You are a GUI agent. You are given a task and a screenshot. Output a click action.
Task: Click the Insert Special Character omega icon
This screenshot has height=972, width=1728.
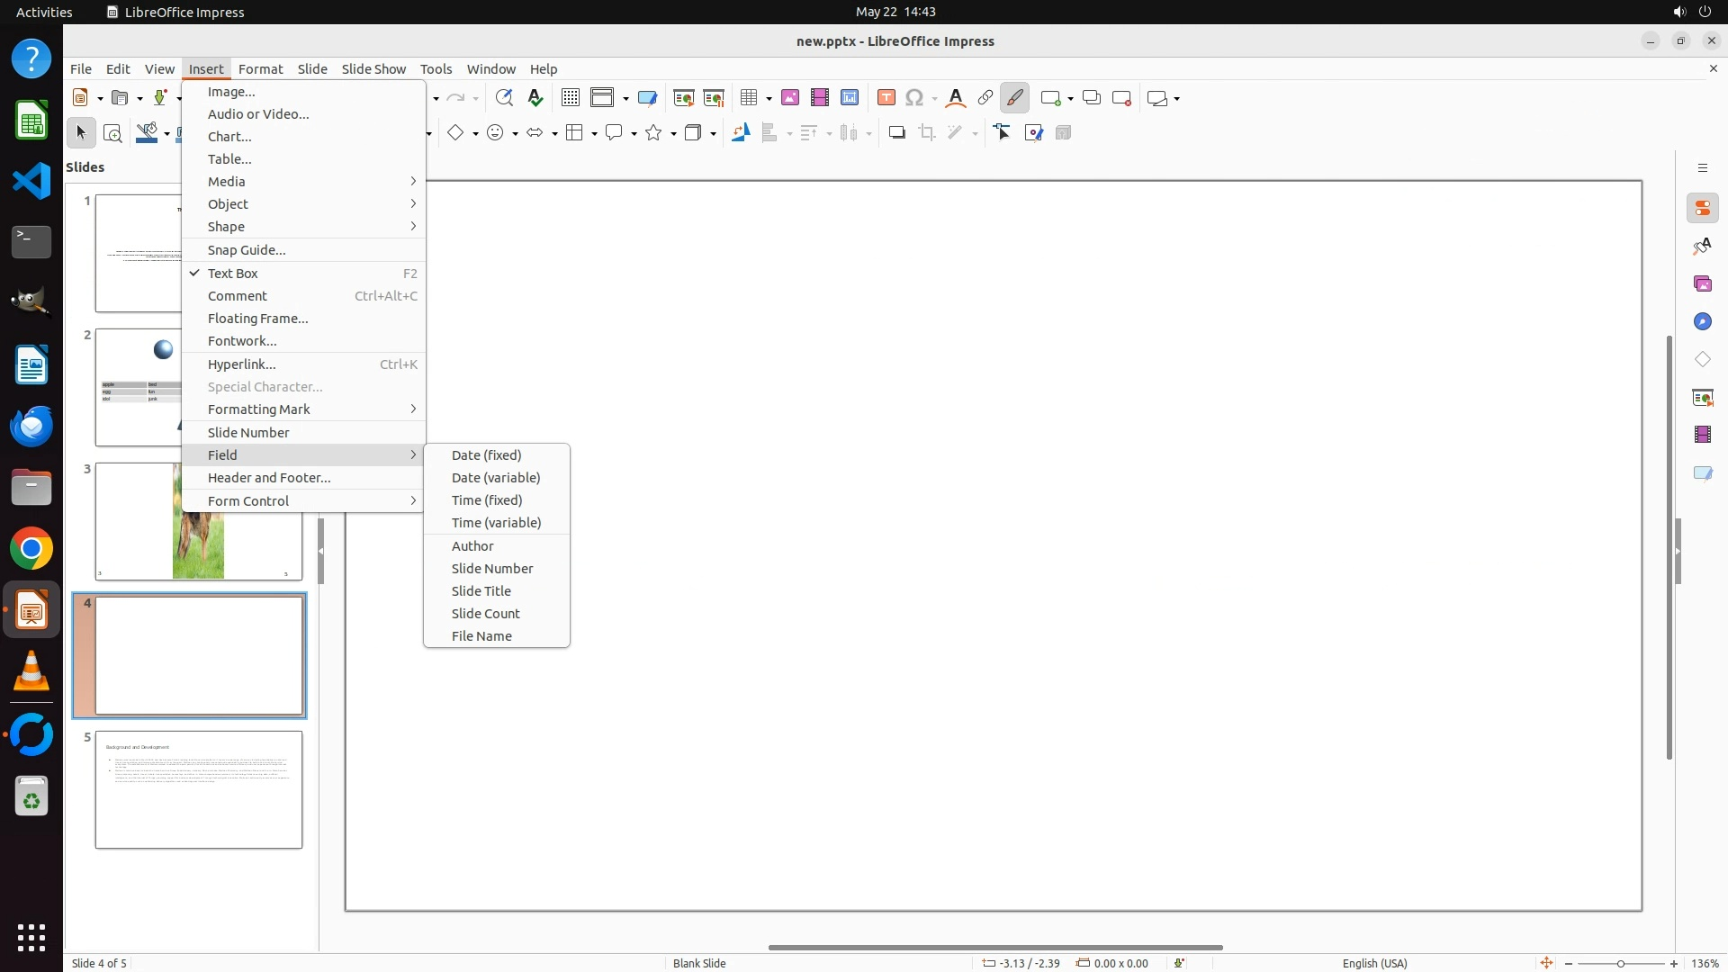click(914, 98)
